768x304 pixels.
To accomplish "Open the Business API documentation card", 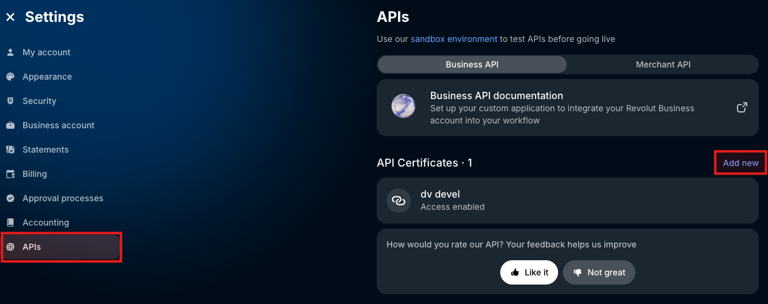I will click(x=568, y=108).
